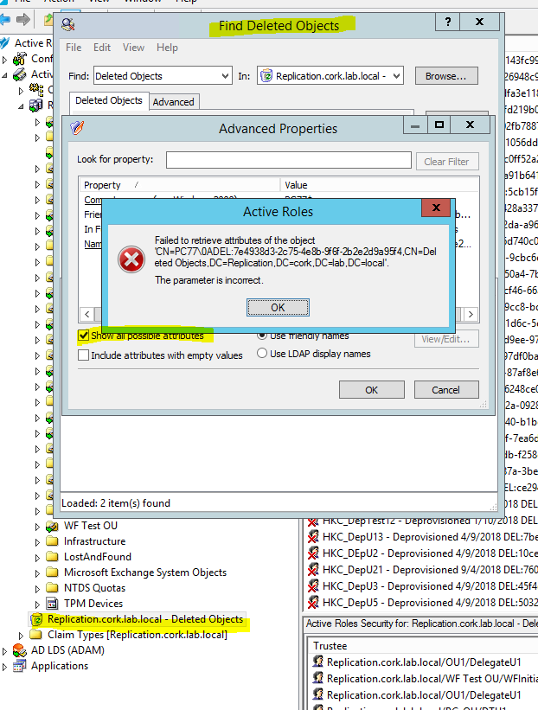
Task: Click the deprovisioned HKC_DepU13 user icon
Action: 314,537
